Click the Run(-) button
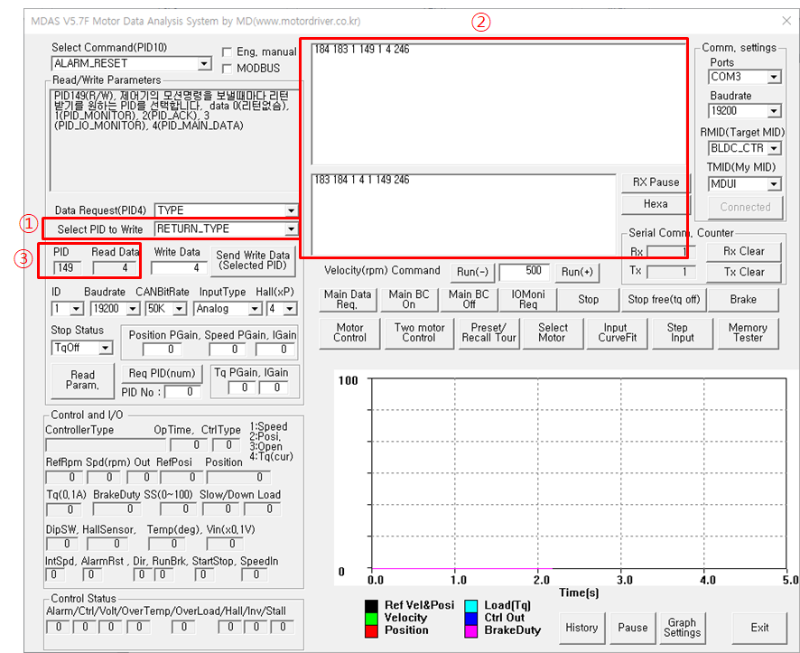This screenshot has width=800, height=653. pos(472,272)
